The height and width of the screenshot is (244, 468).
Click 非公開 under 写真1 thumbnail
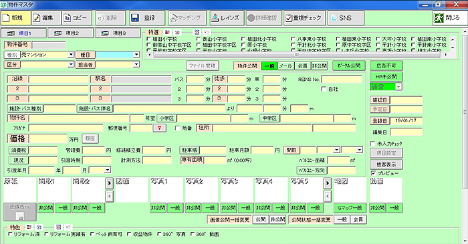point(158,208)
